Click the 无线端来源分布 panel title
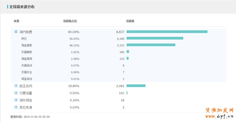 coord(22,7)
